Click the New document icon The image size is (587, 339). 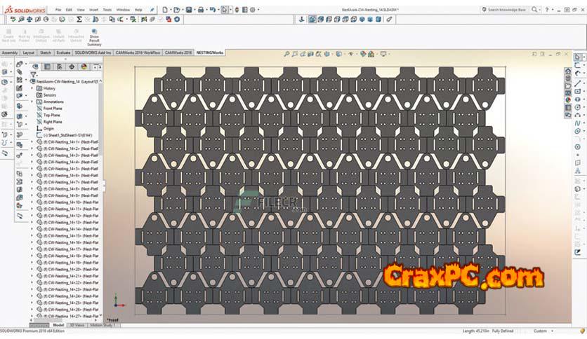pyautogui.click(x=164, y=10)
